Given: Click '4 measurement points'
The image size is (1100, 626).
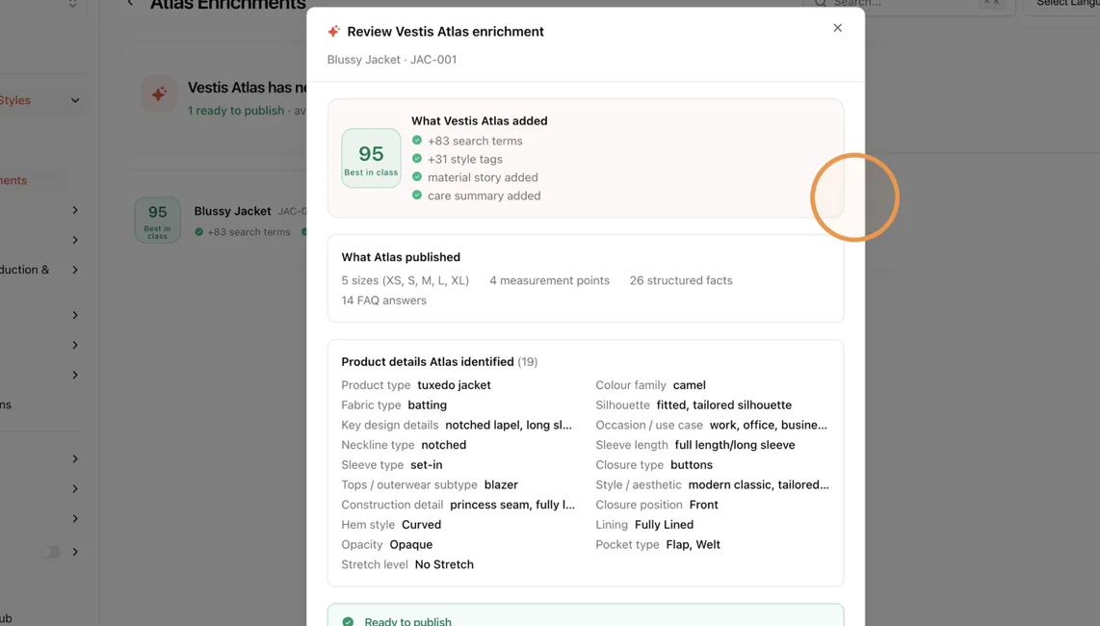Looking at the screenshot, I should click(549, 280).
